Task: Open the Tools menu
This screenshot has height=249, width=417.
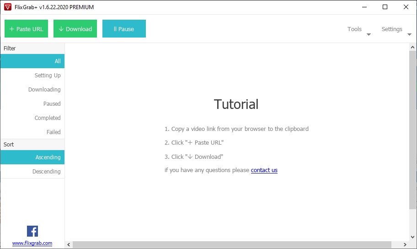Action: coord(354,29)
